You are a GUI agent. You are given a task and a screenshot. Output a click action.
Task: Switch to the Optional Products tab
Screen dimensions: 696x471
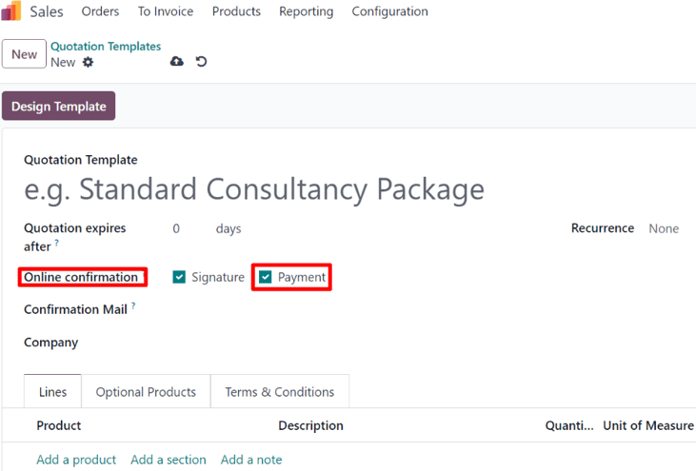(146, 392)
